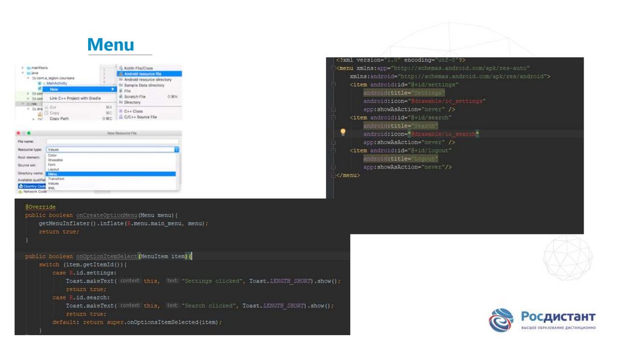Click Link C++ Project with Gradle
Viewport: 618px width, 346px height.
point(74,98)
